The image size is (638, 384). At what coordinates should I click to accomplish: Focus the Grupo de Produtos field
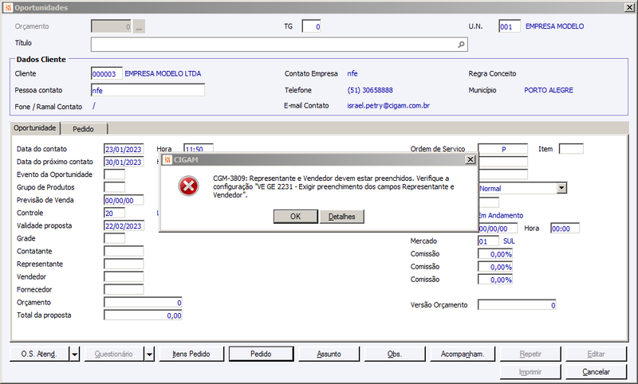tap(114, 187)
